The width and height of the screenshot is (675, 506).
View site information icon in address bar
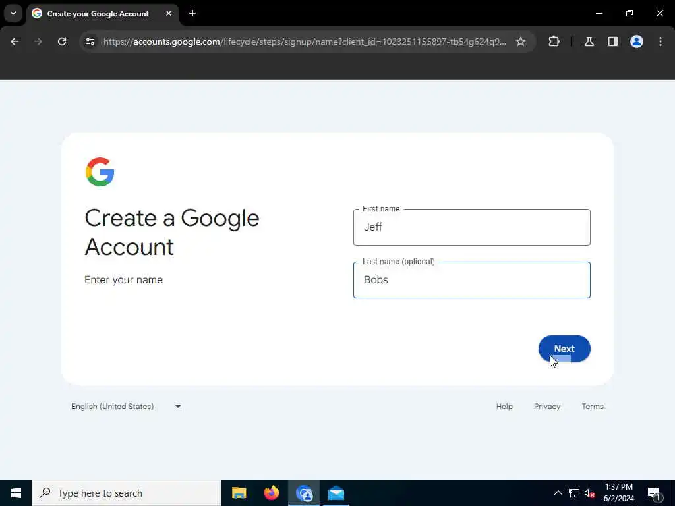coord(90,42)
